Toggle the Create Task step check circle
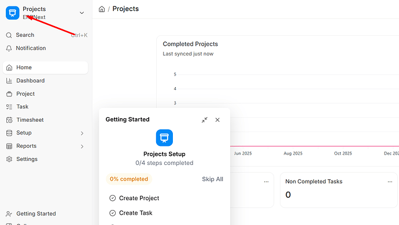 point(113,213)
